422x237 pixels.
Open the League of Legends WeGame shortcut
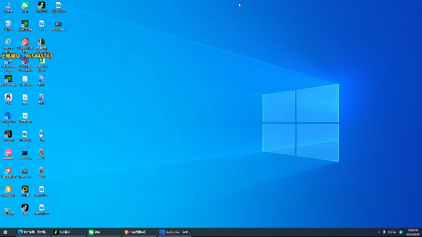(x=42, y=45)
